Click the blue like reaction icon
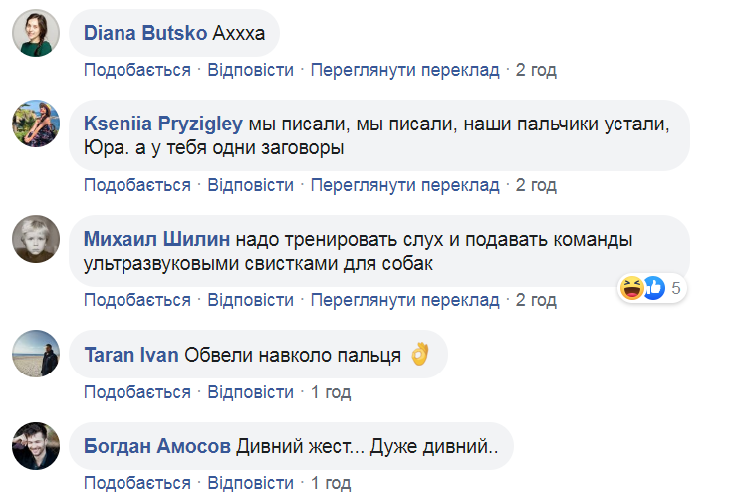Image resolution: width=738 pixels, height=498 pixels. pyautogui.click(x=652, y=288)
